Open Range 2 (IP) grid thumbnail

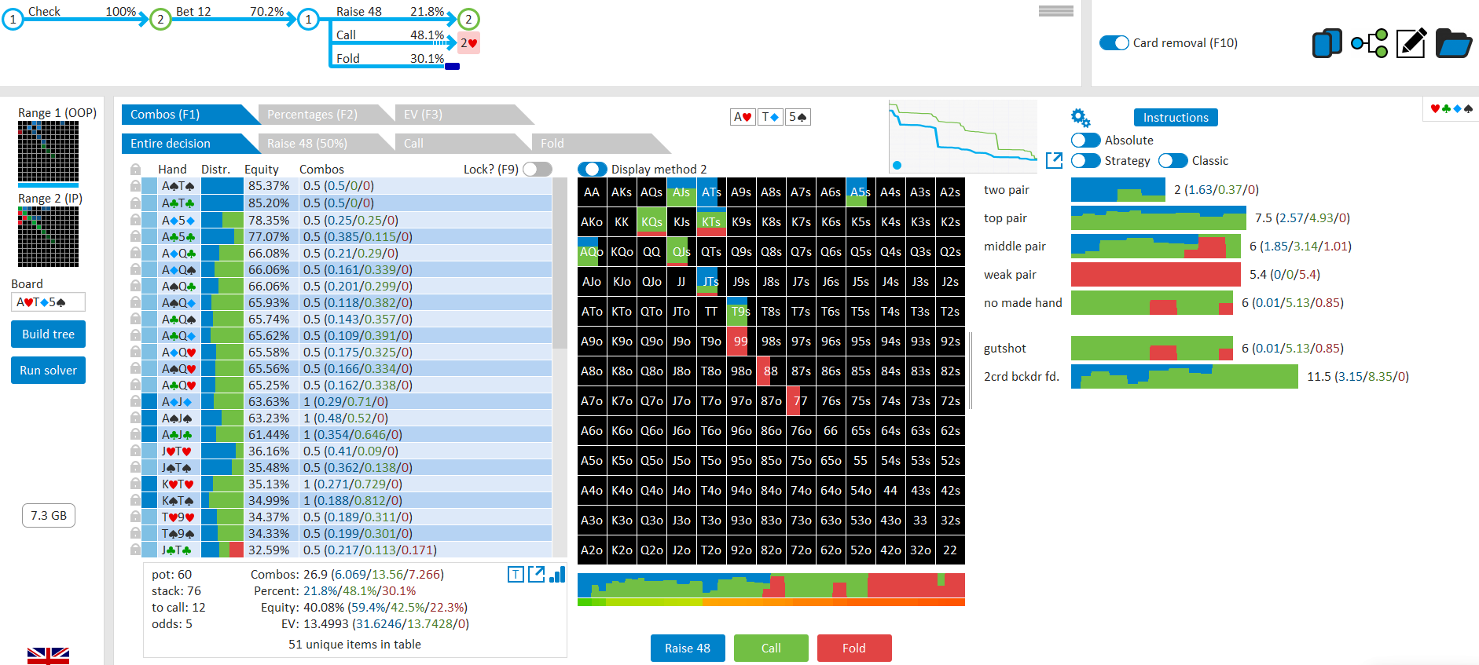(48, 237)
